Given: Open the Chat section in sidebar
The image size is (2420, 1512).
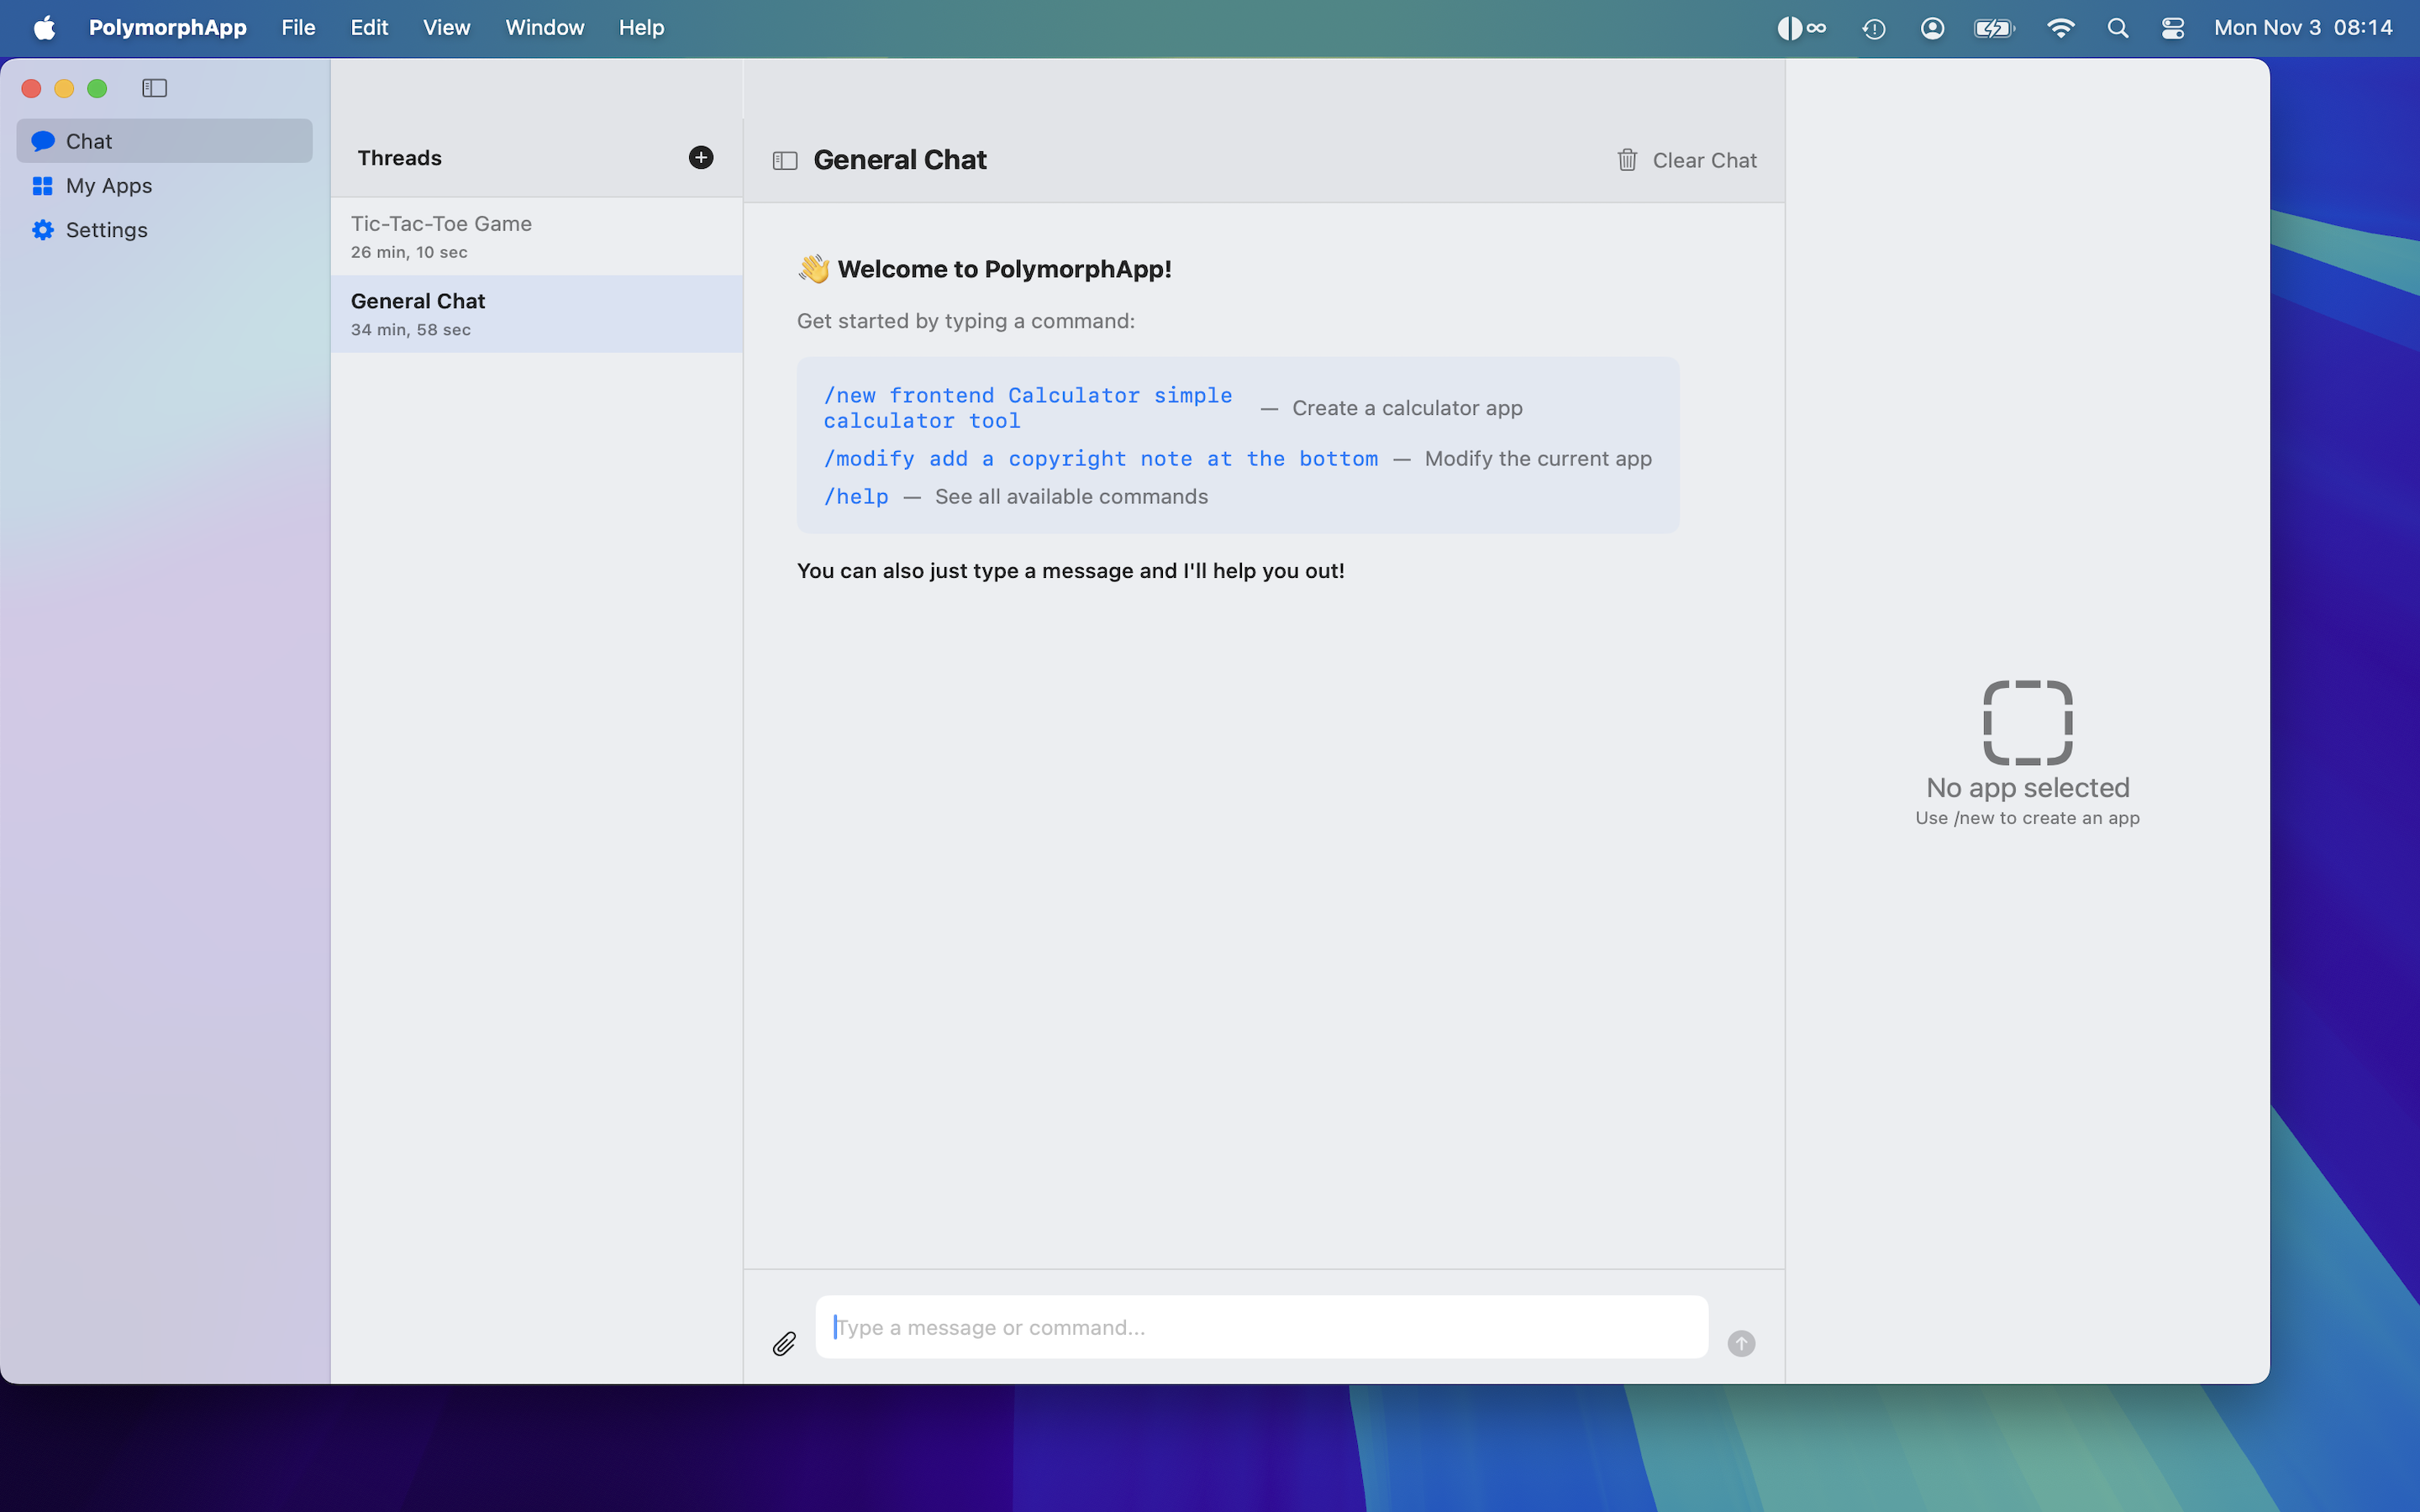Looking at the screenshot, I should pos(89,141).
